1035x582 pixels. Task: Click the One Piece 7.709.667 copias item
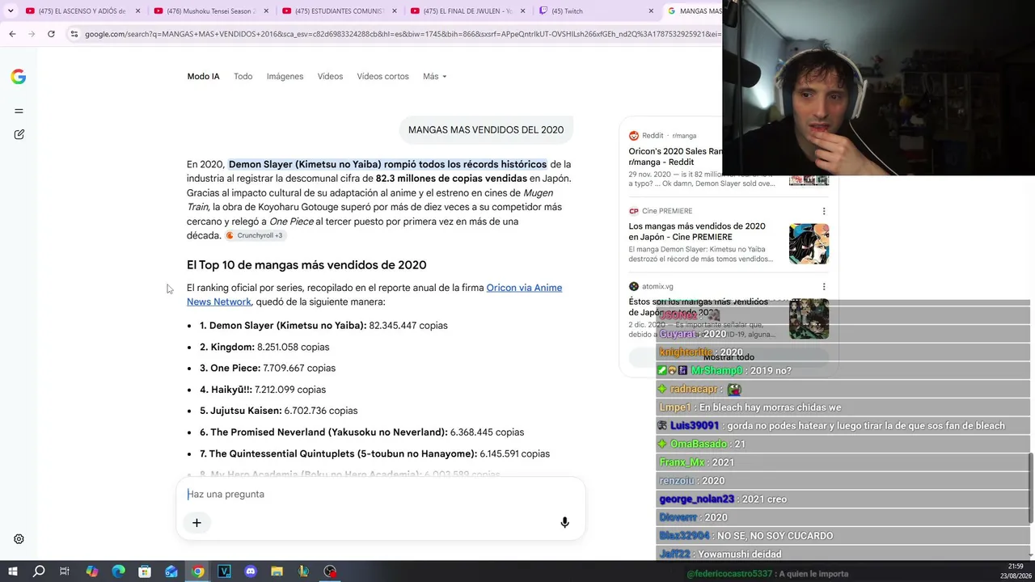(268, 368)
